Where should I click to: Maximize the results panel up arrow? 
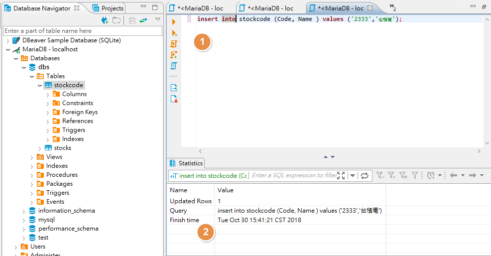click(326, 157)
